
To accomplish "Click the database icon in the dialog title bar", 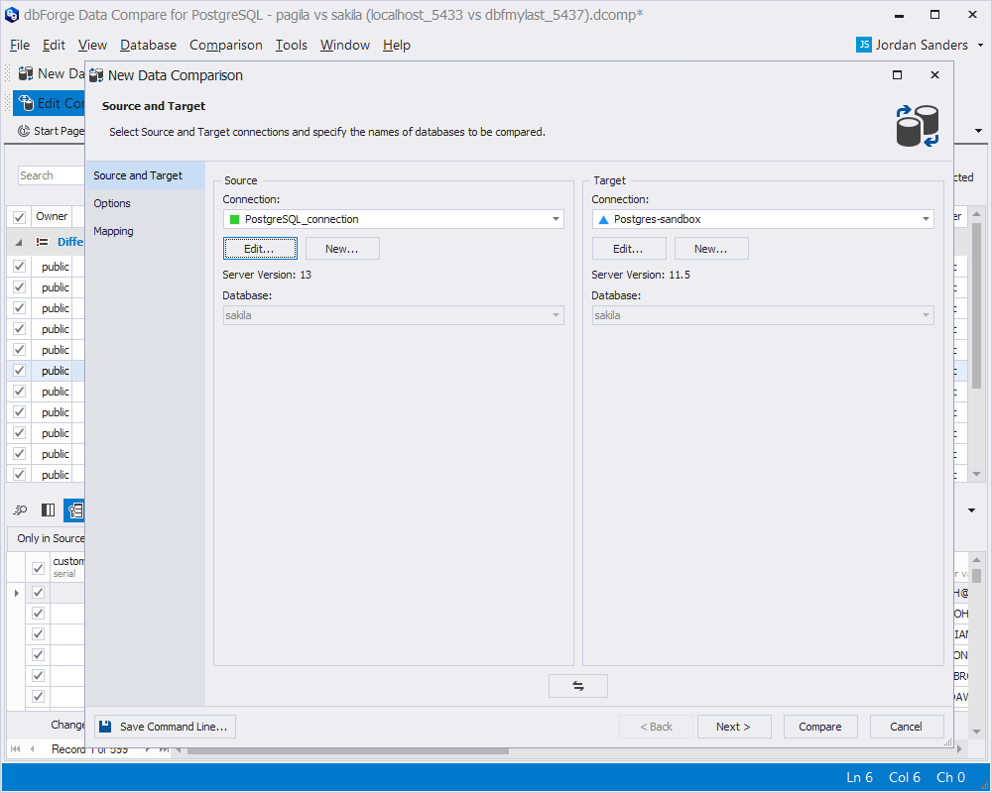I will tap(96, 75).
